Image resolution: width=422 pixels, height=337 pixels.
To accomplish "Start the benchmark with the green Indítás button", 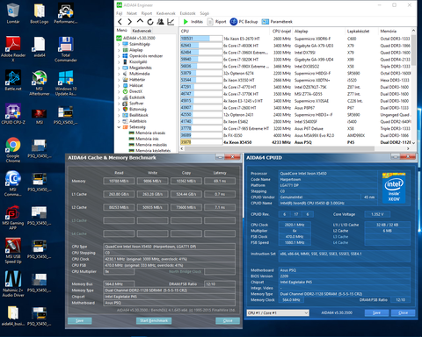I will [193, 22].
